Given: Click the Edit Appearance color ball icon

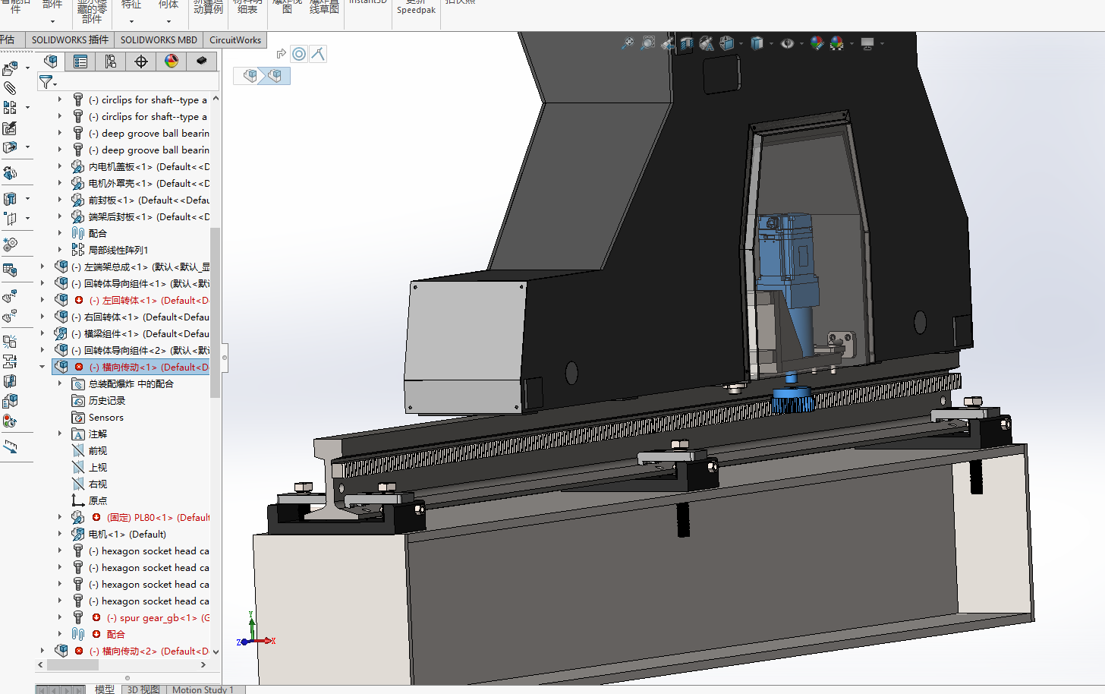Looking at the screenshot, I should click(x=817, y=43).
